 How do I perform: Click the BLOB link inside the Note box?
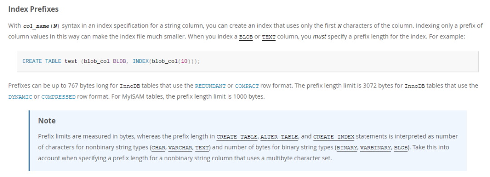[401, 148]
